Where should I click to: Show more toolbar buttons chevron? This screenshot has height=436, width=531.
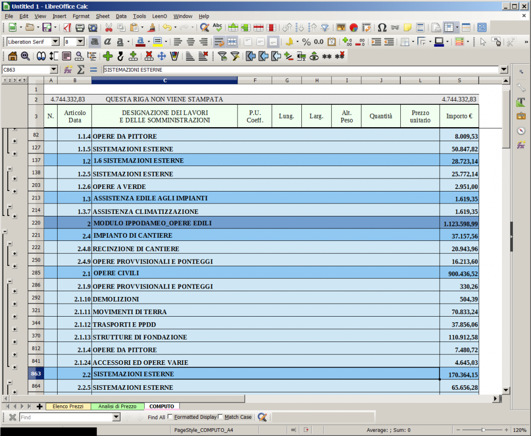coord(526,42)
